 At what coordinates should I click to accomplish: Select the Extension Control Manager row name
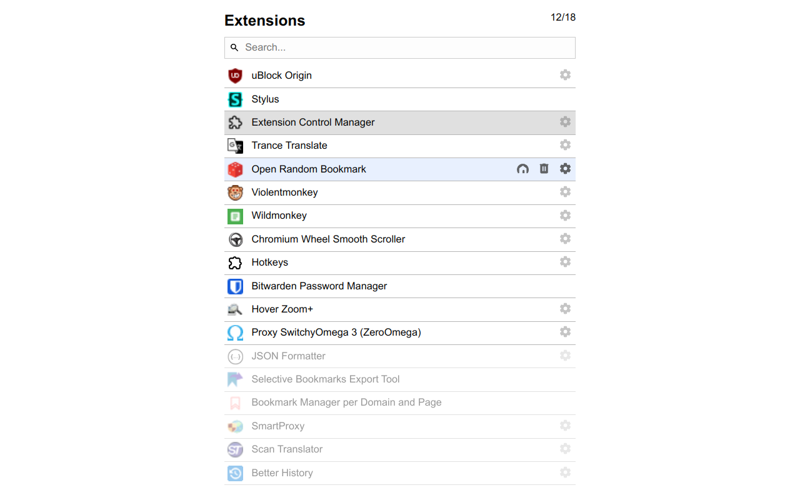pos(313,122)
